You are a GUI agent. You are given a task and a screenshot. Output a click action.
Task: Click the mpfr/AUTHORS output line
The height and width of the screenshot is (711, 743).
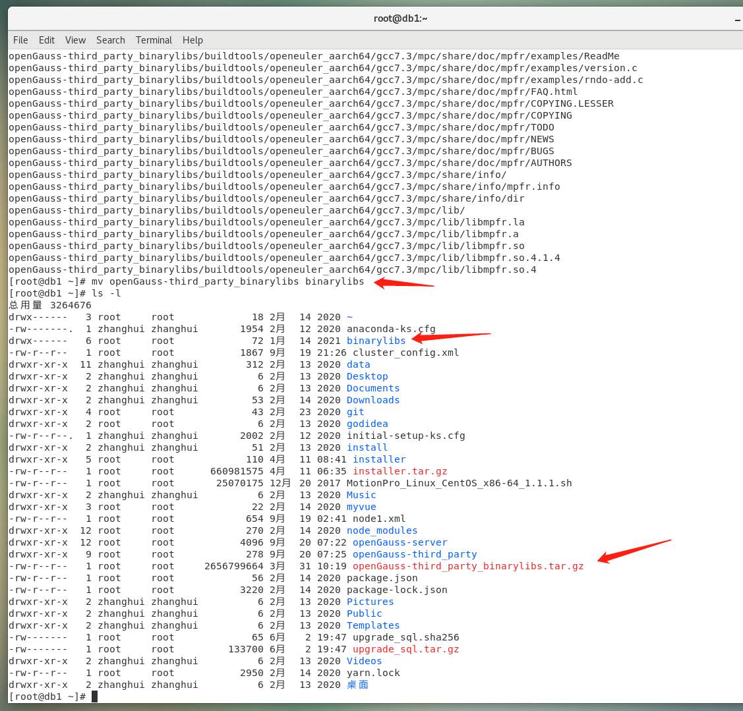[x=290, y=163]
